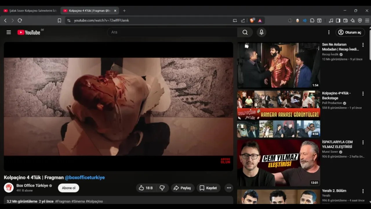Open Brave Rewards triangle icon
The height and width of the screenshot is (209, 371).
coord(260,20)
